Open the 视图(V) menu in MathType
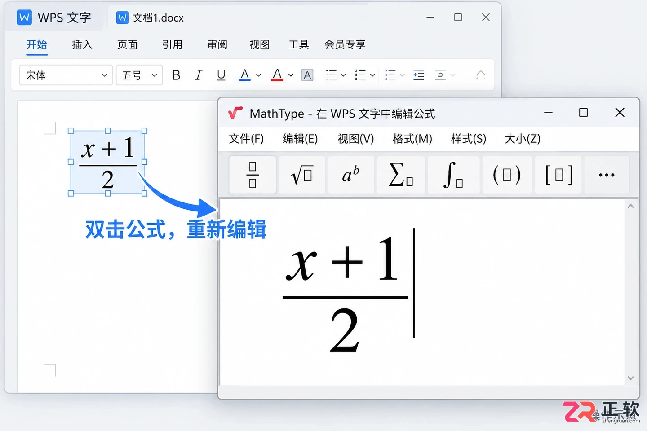This screenshot has width=647, height=431. (x=356, y=139)
